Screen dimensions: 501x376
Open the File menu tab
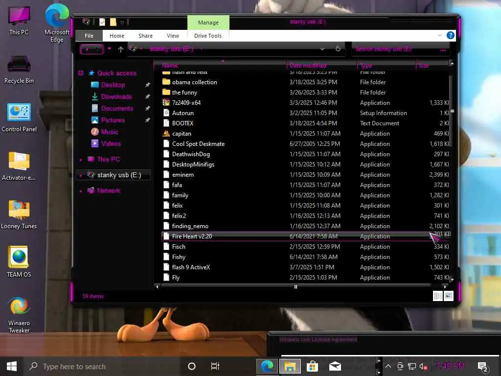89,35
